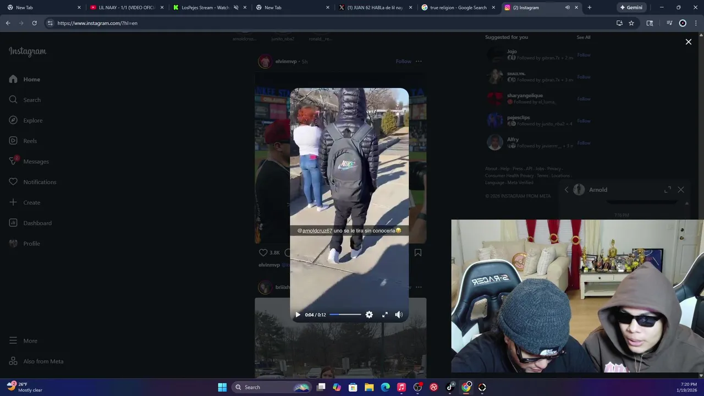
Task: Like the elvinmvp post with heart
Action: (x=263, y=252)
